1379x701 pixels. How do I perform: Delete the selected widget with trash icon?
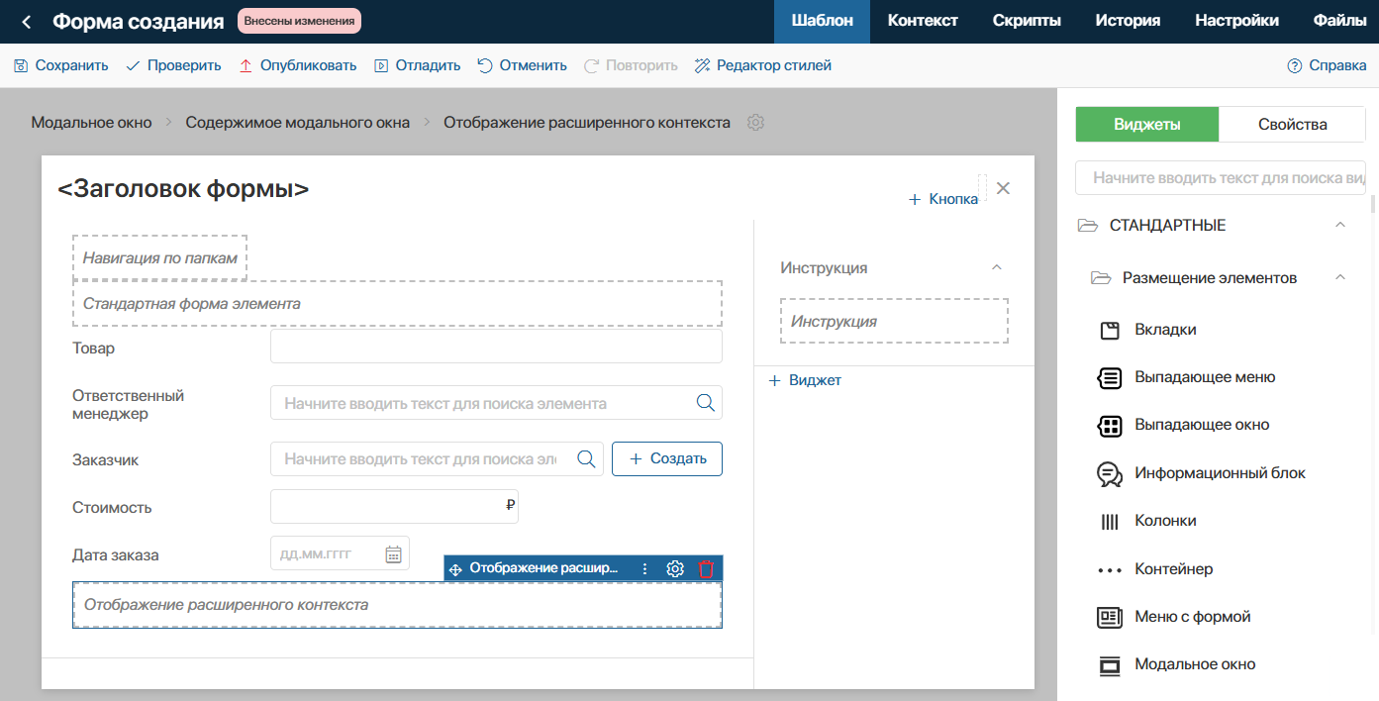pyautogui.click(x=706, y=568)
